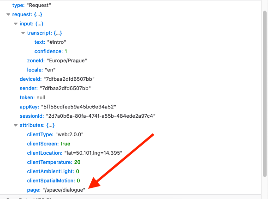This screenshot has width=268, height=199.
Task: Collapse the attributes node triangle
Action: (16, 126)
